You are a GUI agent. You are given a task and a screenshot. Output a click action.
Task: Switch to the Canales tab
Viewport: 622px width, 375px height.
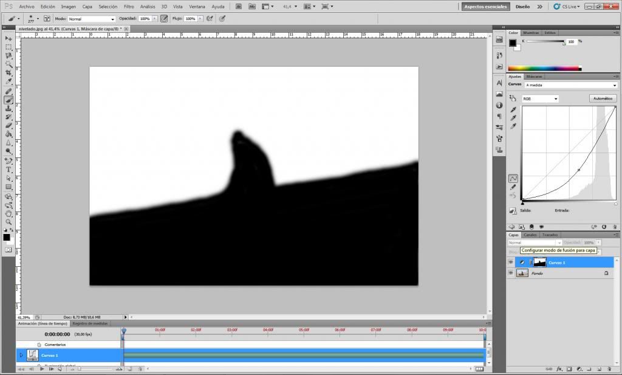click(530, 235)
